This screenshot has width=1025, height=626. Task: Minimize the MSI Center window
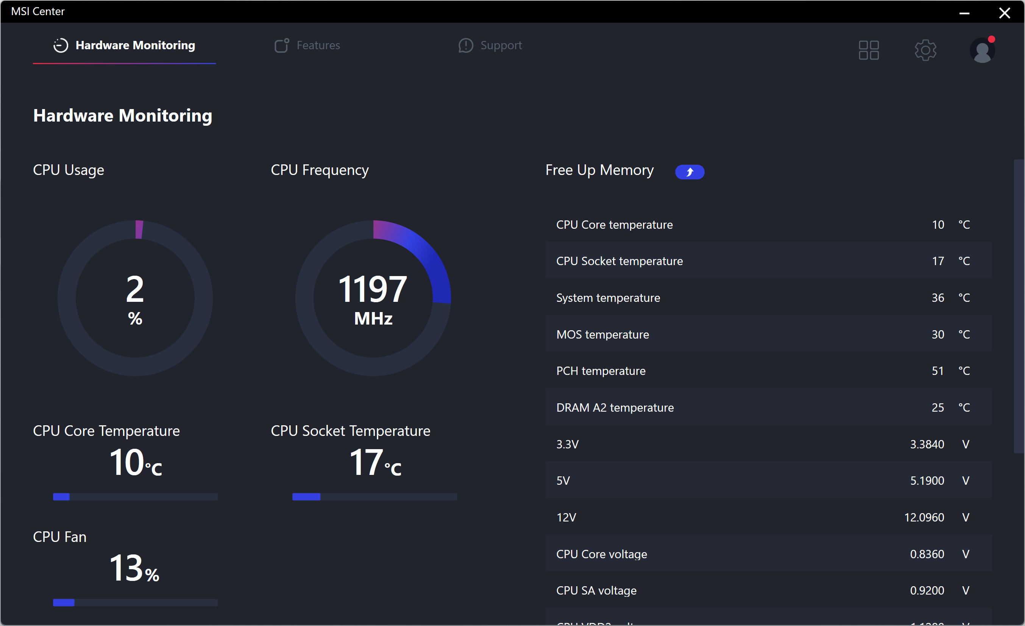click(964, 12)
